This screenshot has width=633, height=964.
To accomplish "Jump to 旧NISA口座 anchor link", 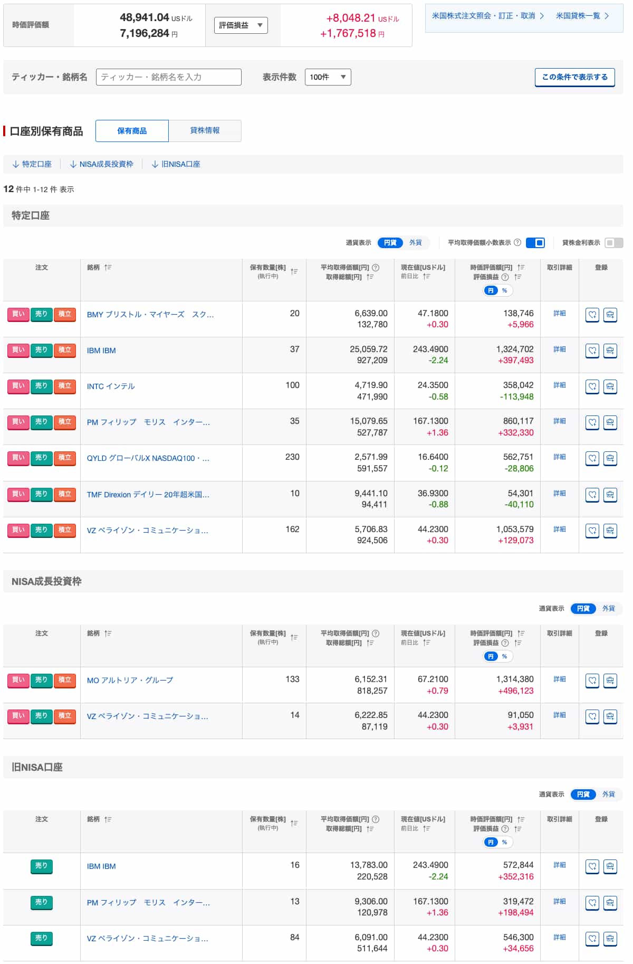I will tap(176, 164).
